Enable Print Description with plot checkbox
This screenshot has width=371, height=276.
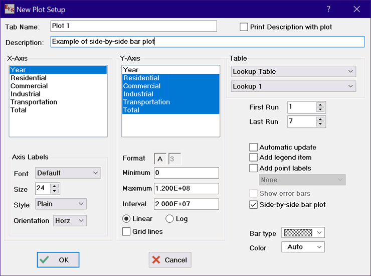pos(244,27)
